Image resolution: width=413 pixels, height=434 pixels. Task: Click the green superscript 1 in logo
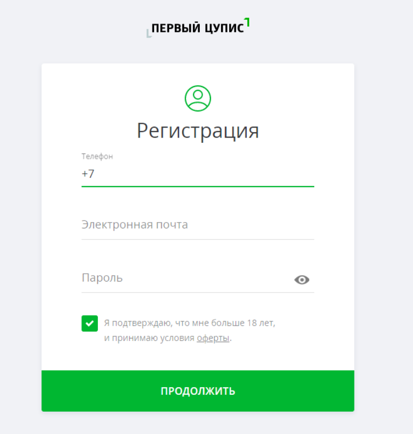pyautogui.click(x=247, y=22)
